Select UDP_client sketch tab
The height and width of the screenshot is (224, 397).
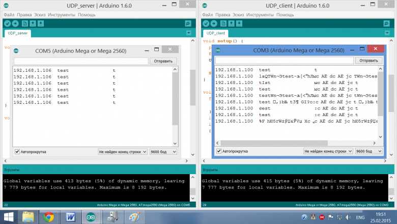pyautogui.click(x=215, y=33)
